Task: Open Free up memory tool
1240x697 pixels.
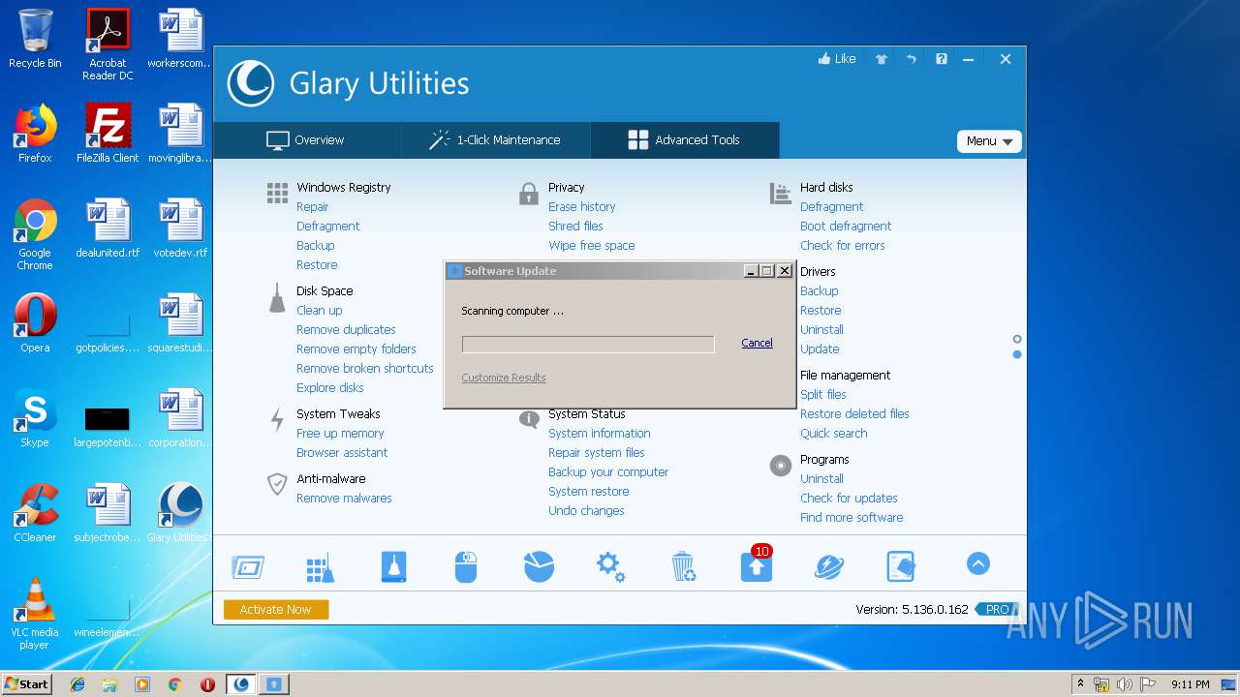Action: [340, 434]
